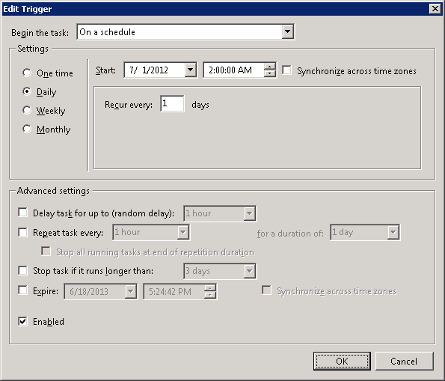Image resolution: width=445 pixels, height=381 pixels.
Task: Open the 3 days stop task dropdown
Action: (x=249, y=271)
